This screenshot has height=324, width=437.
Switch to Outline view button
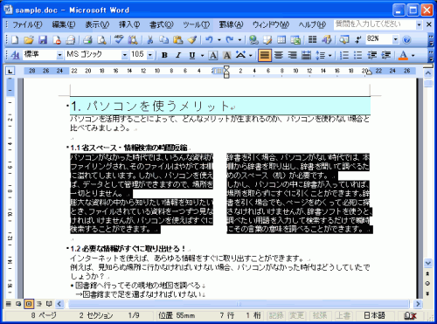(39, 304)
